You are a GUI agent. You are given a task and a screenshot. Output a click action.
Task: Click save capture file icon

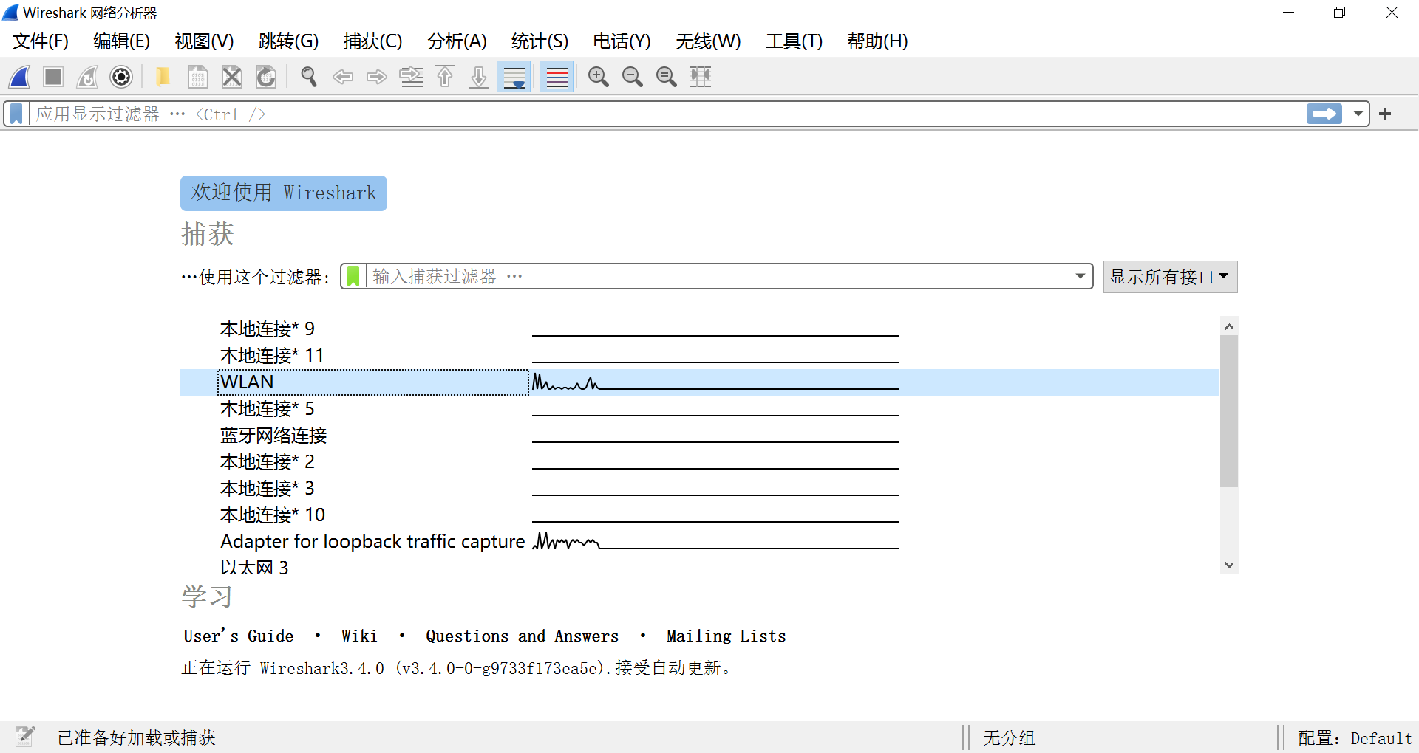(197, 77)
